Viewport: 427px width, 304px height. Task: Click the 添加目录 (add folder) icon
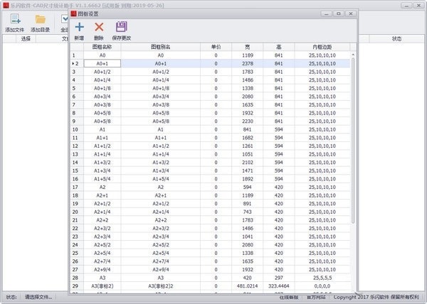41,21
